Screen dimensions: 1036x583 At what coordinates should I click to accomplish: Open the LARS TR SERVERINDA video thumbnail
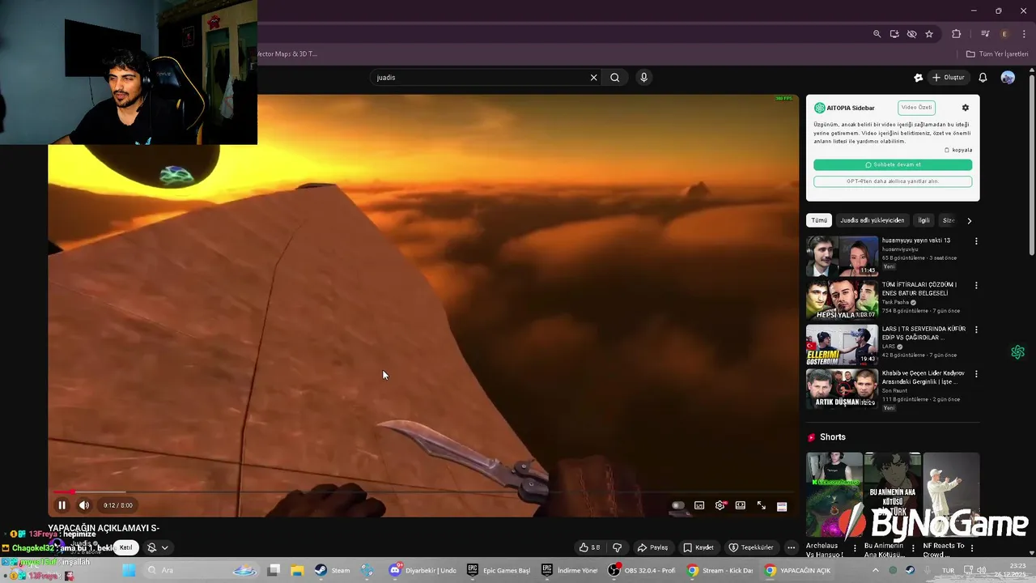point(842,345)
